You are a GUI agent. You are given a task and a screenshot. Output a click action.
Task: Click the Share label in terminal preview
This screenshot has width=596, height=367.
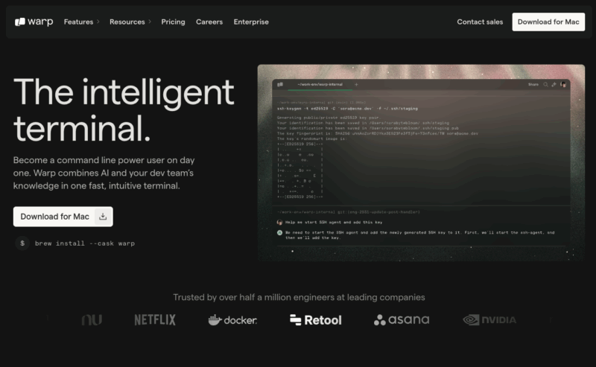click(x=533, y=84)
